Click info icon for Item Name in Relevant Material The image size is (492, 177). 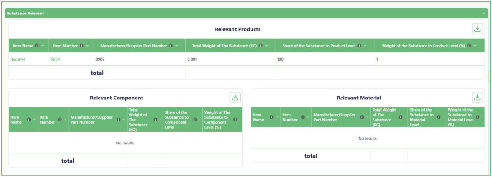click(x=271, y=117)
